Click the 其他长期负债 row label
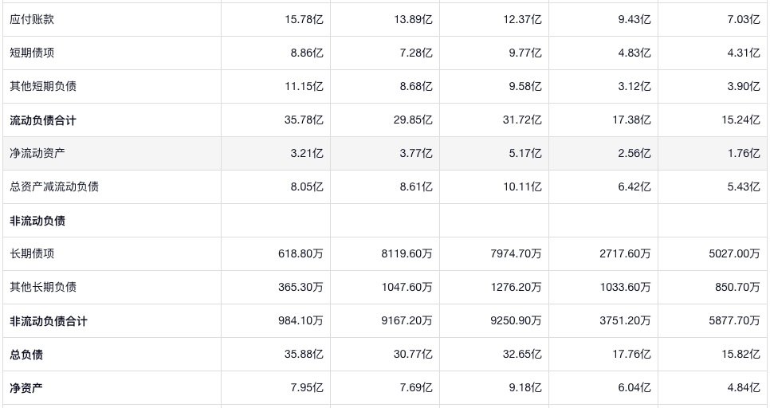 click(43, 287)
